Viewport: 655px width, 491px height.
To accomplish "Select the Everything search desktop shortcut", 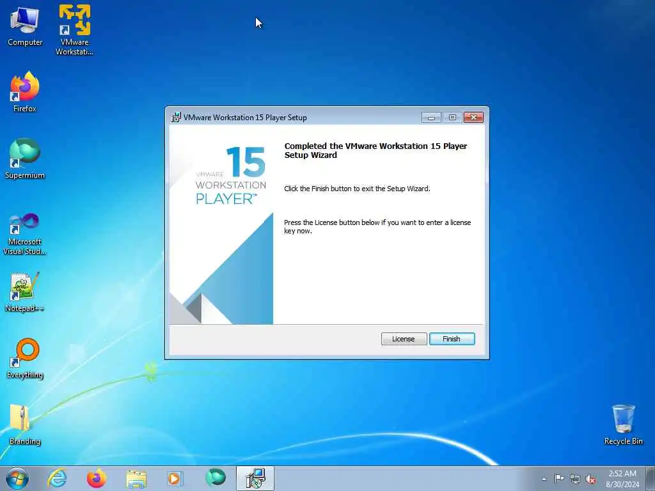I will pyautogui.click(x=25, y=358).
